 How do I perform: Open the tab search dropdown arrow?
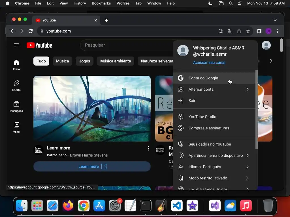coord(275,20)
